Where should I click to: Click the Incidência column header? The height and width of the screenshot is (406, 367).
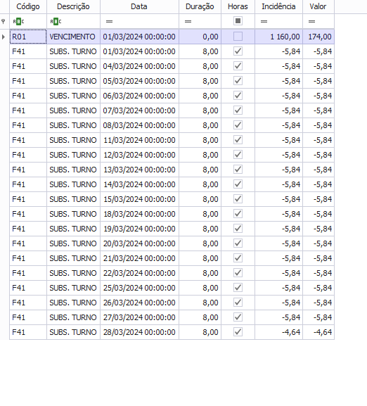point(278,6)
